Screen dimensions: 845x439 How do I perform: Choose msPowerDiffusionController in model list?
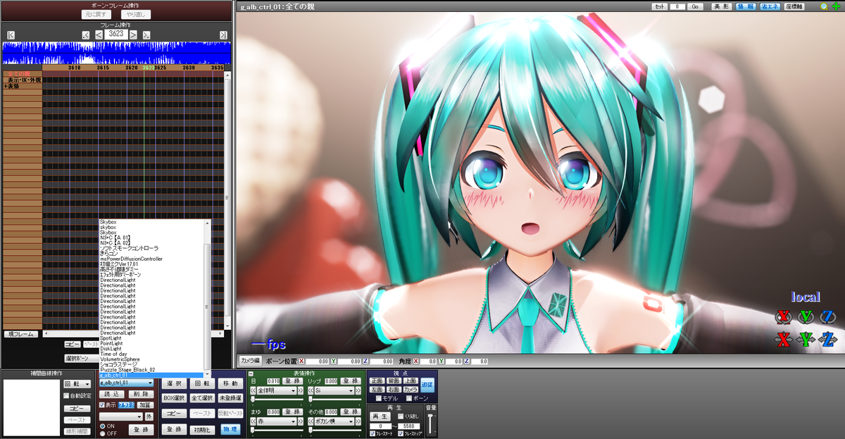click(x=131, y=259)
